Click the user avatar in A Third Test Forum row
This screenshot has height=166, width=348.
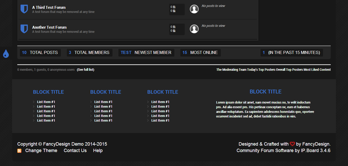(x=194, y=9)
